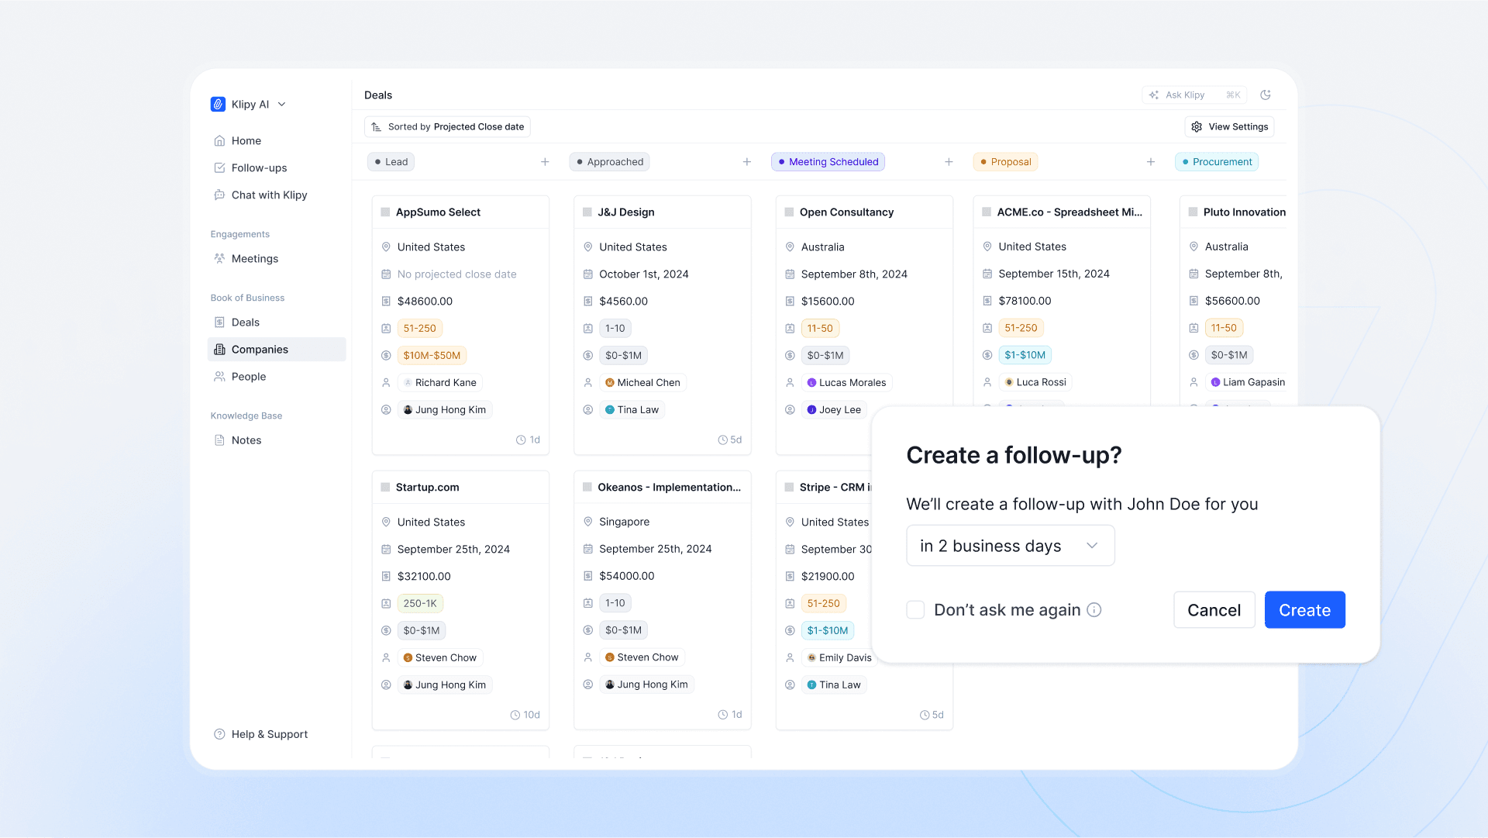Click the revenue icon beside J&J Design $0-$1M
Screen dimensions: 1488x838
pyautogui.click(x=588, y=356)
